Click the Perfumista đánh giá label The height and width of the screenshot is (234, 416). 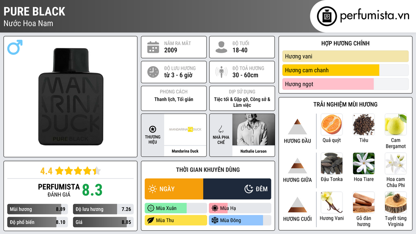pos(59,190)
